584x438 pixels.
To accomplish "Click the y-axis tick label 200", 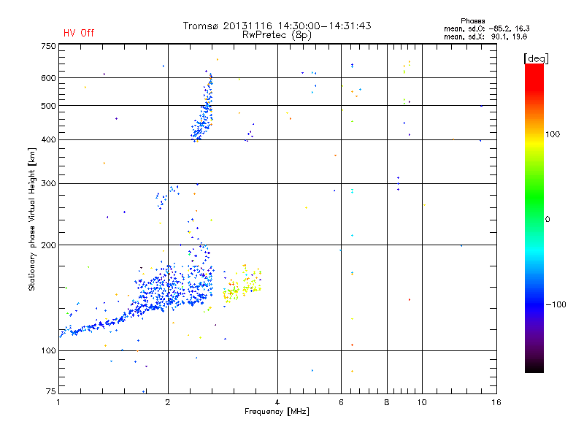I will click(x=48, y=245).
